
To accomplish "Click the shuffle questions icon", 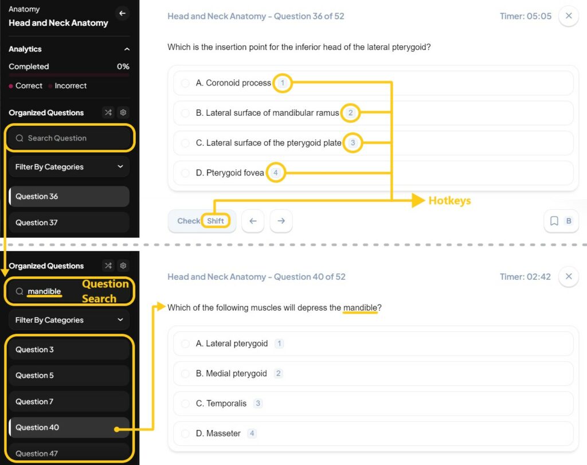I will [108, 112].
